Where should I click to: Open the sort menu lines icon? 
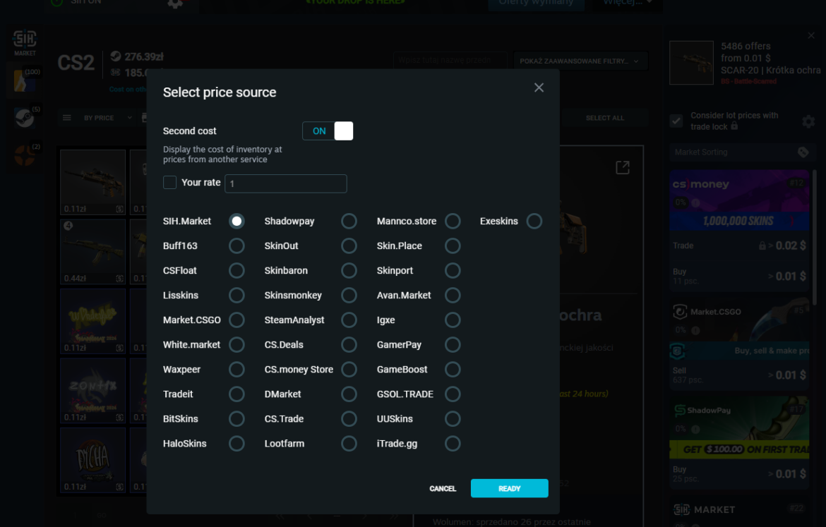tap(67, 118)
